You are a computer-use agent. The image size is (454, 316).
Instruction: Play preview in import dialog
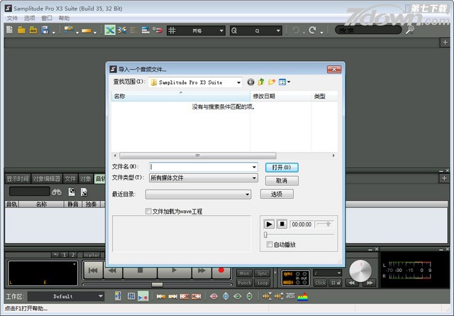(x=269, y=224)
